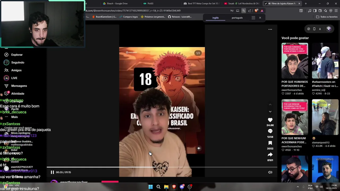
Task: Open the three-dots video options menu
Action: (270, 29)
